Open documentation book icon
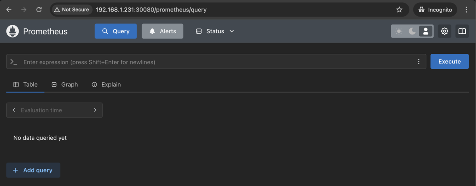The width and height of the screenshot is (476, 186). [x=462, y=31]
